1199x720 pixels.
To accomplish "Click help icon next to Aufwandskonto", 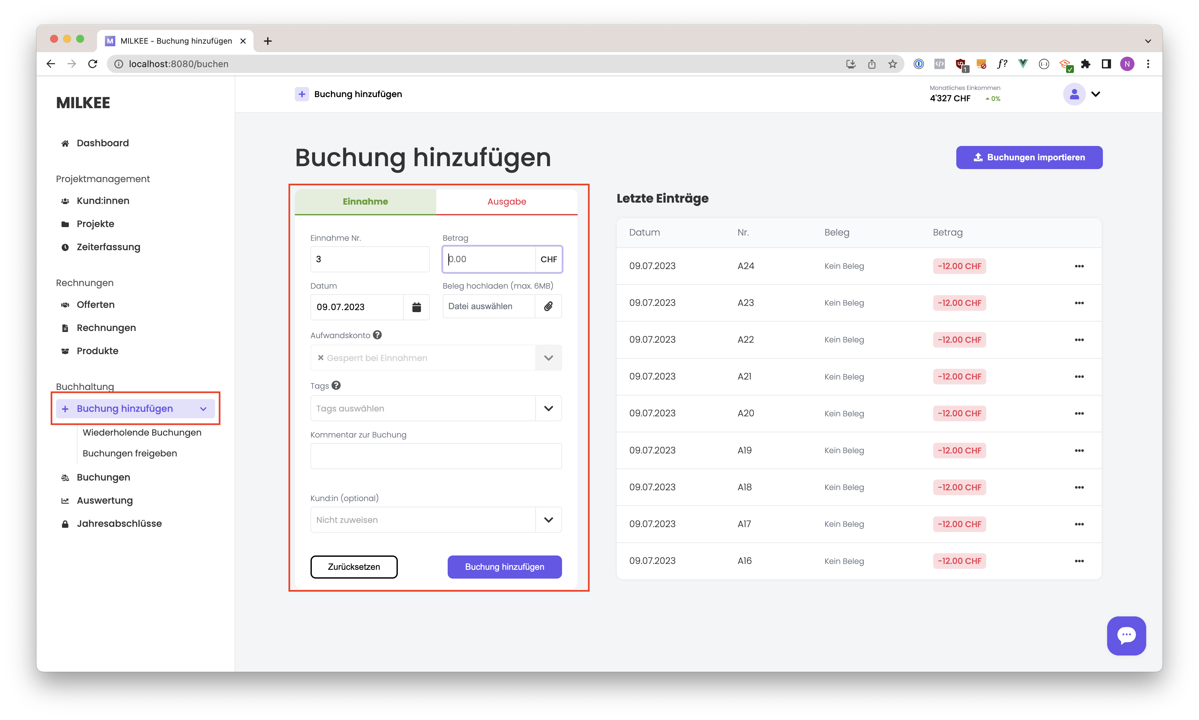I will [x=377, y=335].
